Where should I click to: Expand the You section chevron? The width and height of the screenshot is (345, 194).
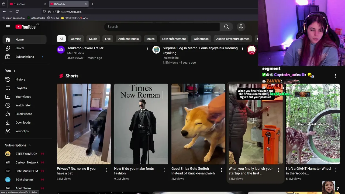point(15,71)
